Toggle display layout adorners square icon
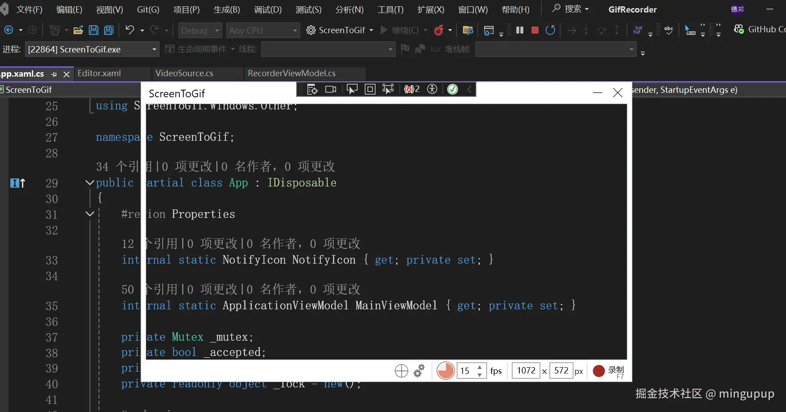The image size is (786, 412). tap(370, 89)
